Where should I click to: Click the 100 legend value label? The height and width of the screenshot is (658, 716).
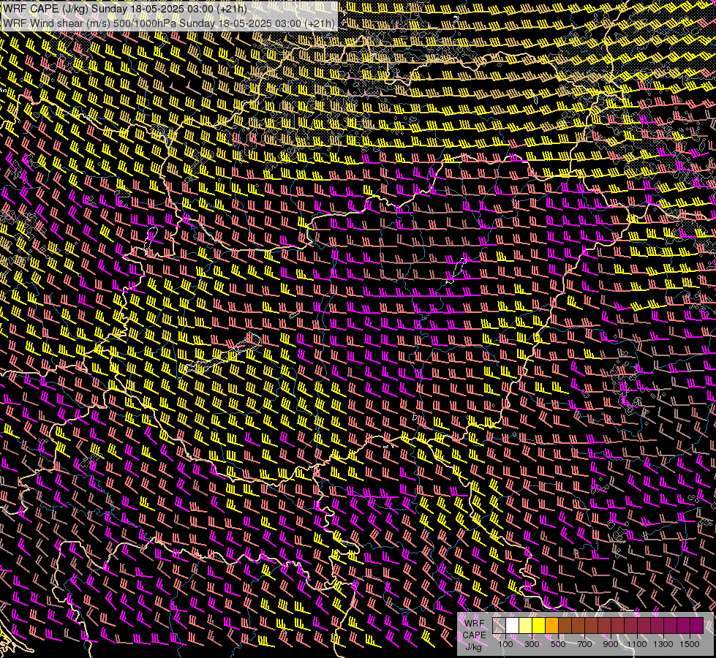point(505,644)
